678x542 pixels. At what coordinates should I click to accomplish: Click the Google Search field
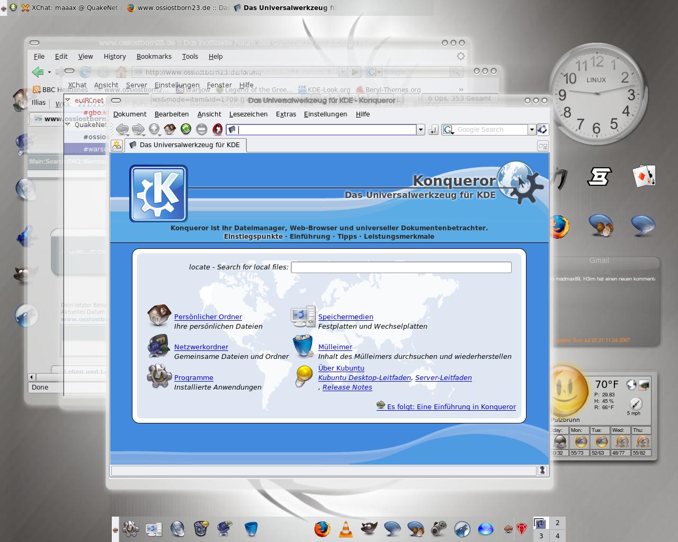click(x=491, y=130)
